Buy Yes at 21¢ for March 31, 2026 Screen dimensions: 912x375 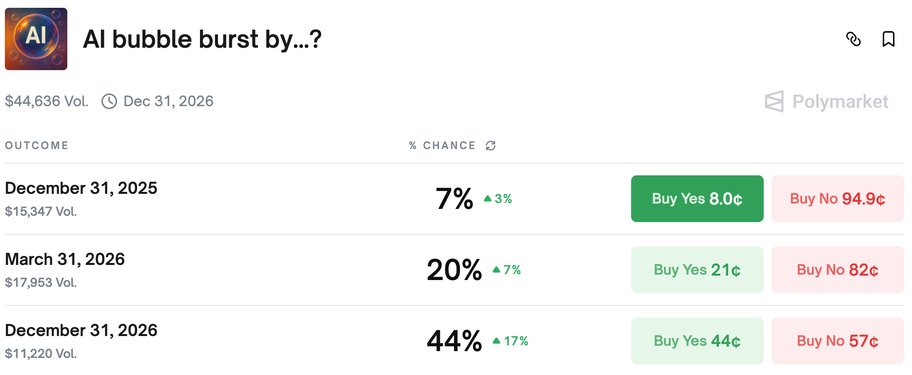(697, 270)
